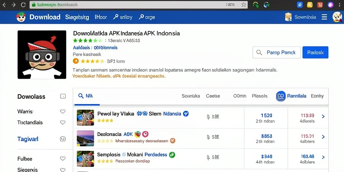344x172 pixels.
Task: Go back with the browser back arrow
Action: coord(4,5)
